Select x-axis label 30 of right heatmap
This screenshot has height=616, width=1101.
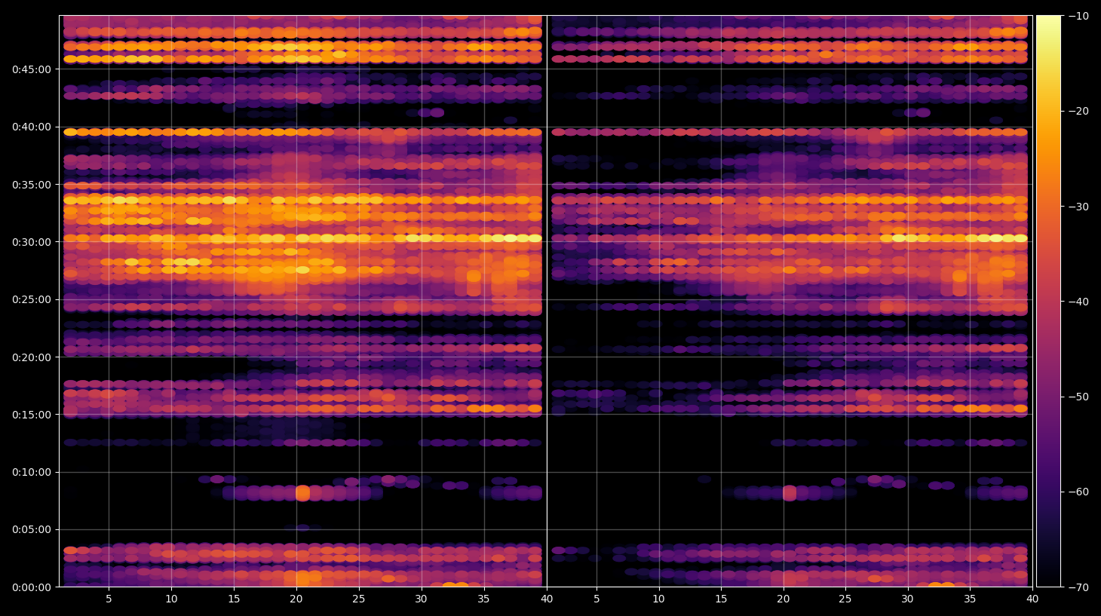(x=908, y=599)
